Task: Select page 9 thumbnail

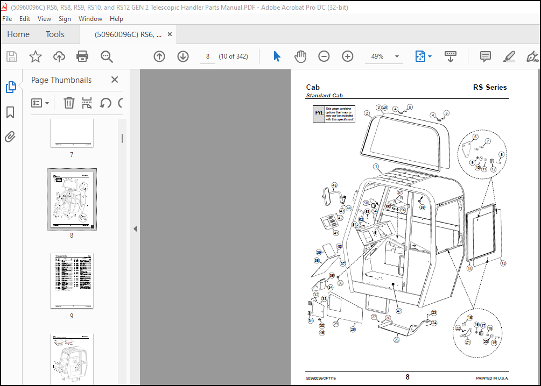Action: (72, 281)
